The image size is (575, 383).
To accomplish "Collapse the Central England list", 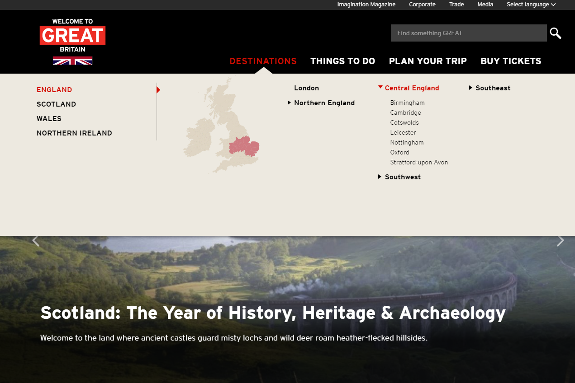I will pos(411,88).
